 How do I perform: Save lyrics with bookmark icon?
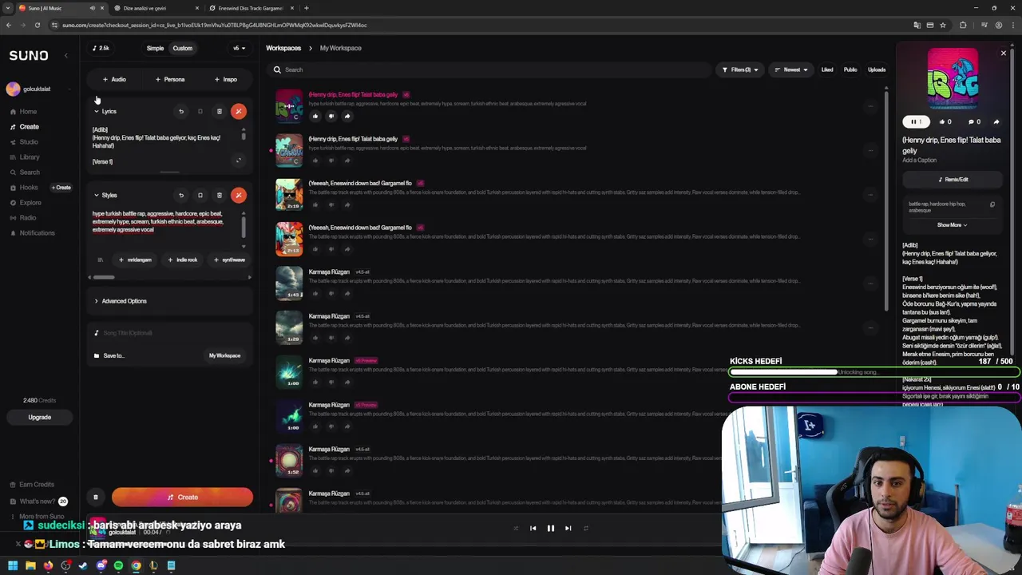200,112
